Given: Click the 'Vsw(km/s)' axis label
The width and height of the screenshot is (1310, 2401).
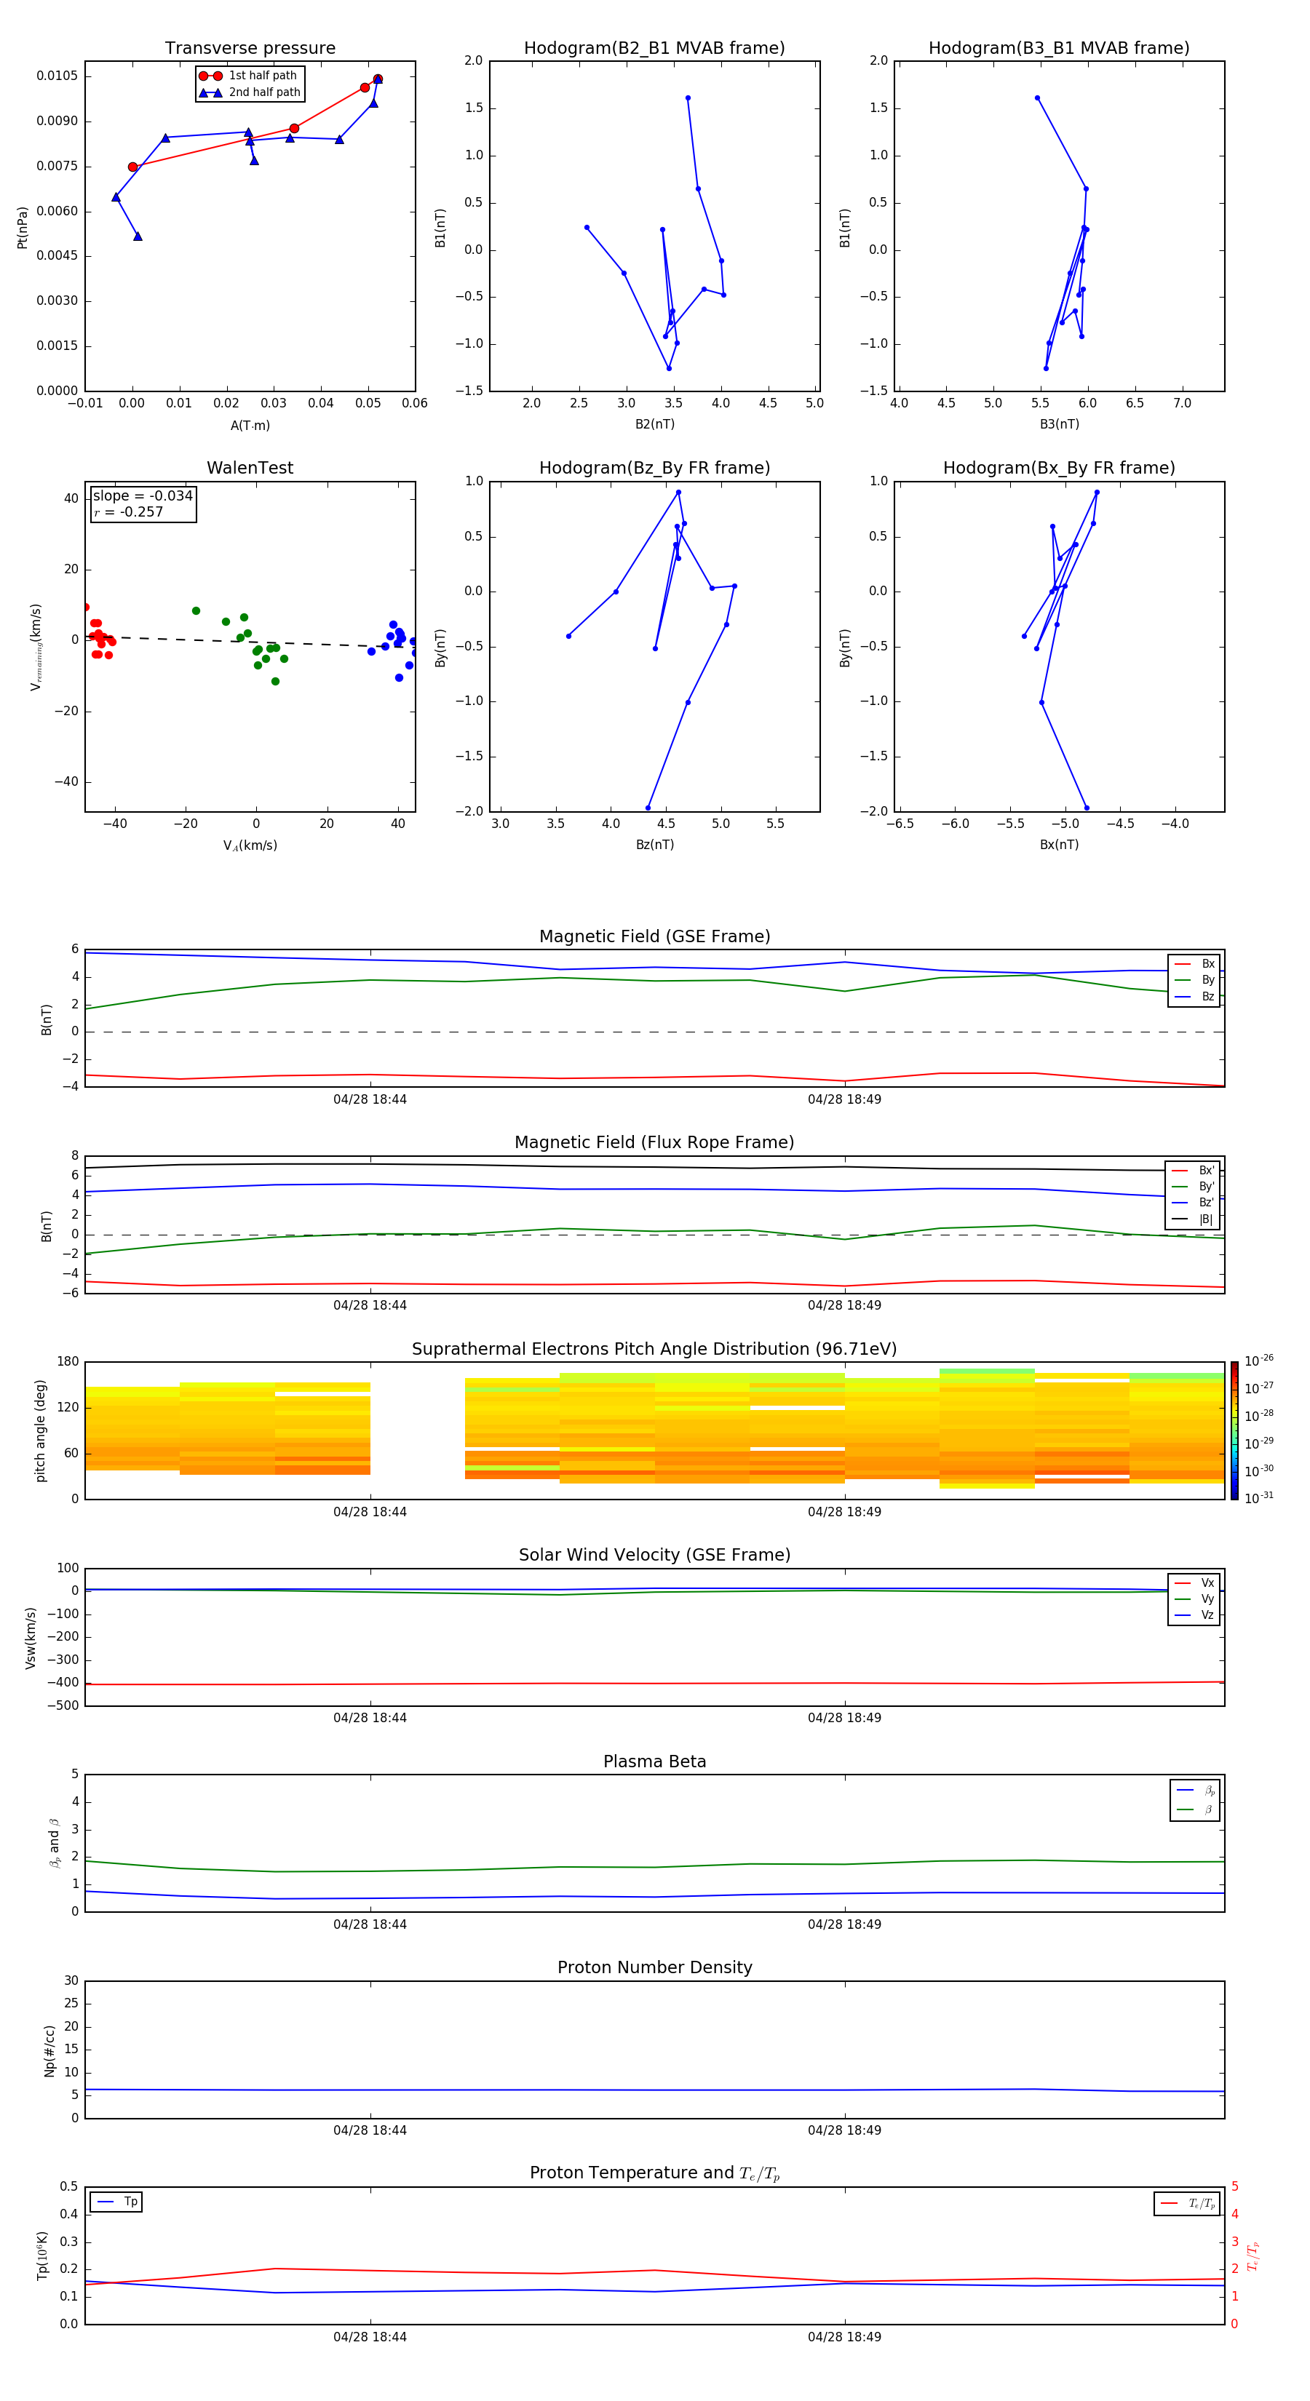Looking at the screenshot, I should tap(31, 1638).
